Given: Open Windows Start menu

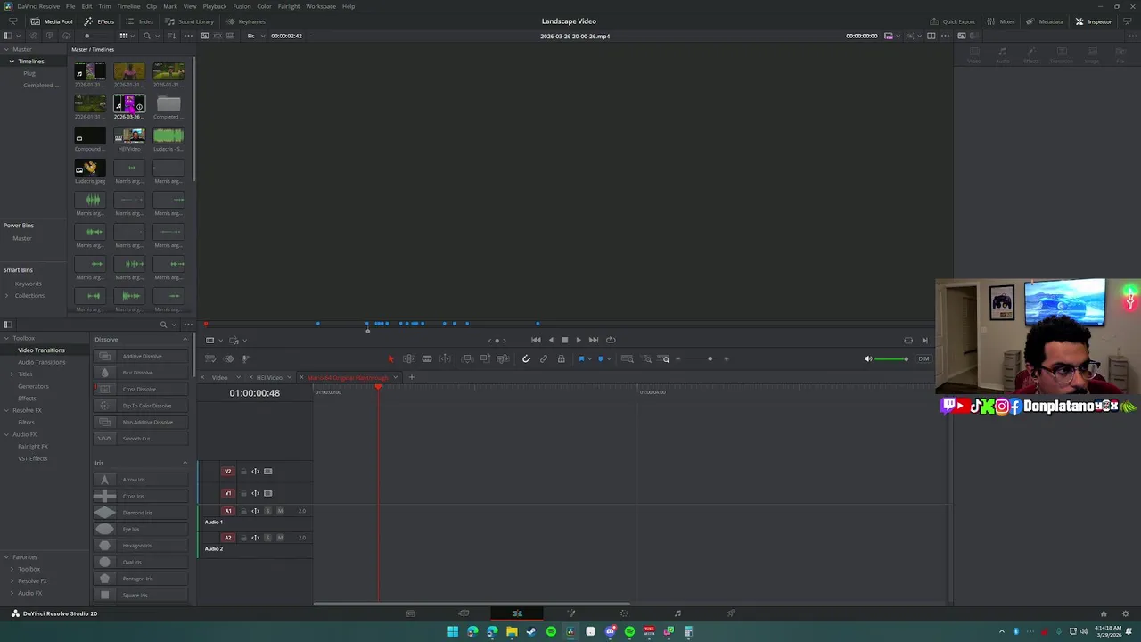Looking at the screenshot, I should [453, 631].
